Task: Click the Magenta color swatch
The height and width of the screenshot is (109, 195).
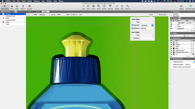Action: 174,45
